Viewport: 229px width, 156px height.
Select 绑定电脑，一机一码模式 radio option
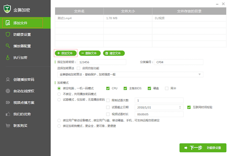pos(59,88)
